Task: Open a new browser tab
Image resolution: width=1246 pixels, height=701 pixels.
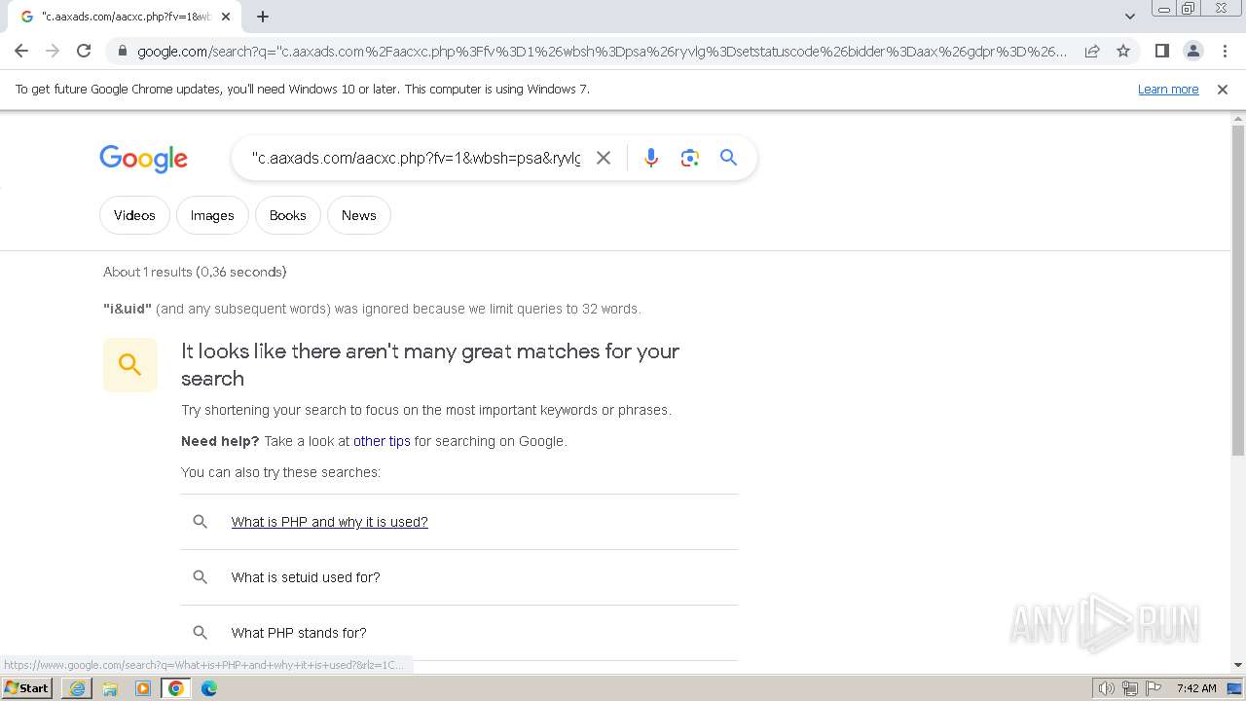Action: click(263, 17)
